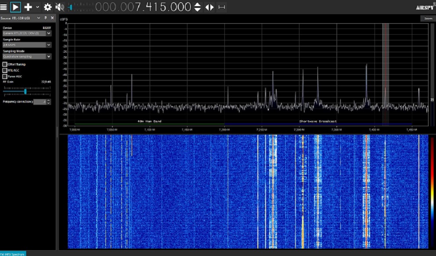Expand the Sample Rate dropdown
This screenshot has height=256, width=436.
(49, 45)
